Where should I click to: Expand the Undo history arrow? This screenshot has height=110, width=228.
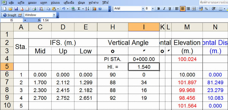[68, 9]
